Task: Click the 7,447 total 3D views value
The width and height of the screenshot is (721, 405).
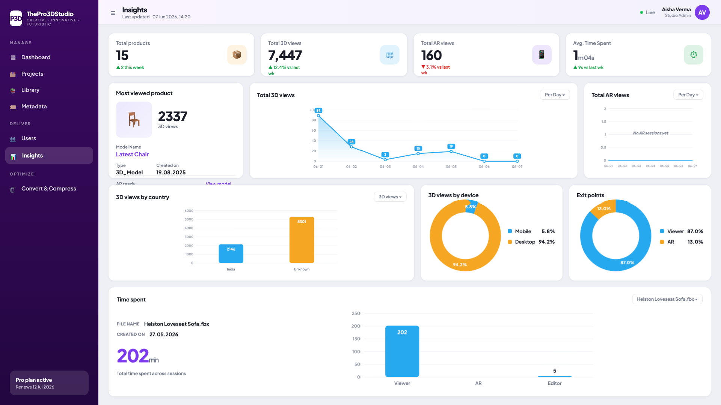Action: (x=285, y=55)
